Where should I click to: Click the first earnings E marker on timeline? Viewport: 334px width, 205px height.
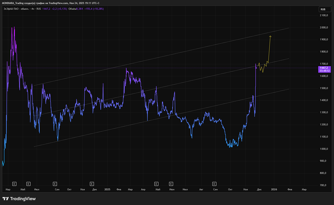pyautogui.click(x=14, y=184)
